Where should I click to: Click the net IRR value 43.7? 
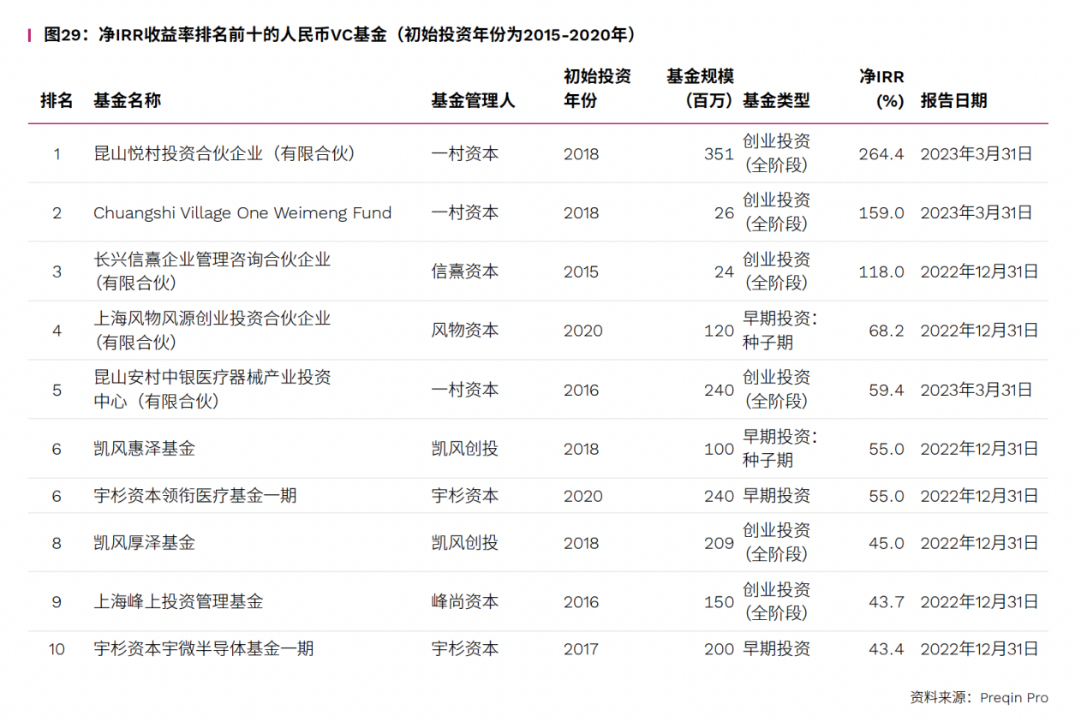pos(887,602)
